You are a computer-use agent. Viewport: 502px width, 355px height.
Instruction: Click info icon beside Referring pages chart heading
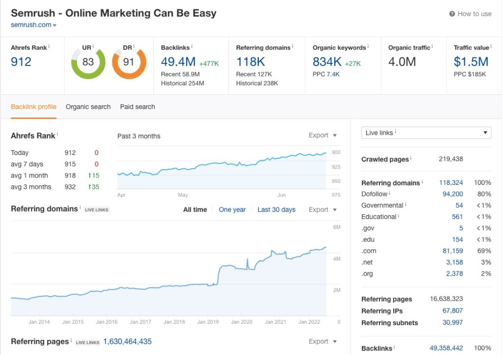pyautogui.click(x=71, y=340)
